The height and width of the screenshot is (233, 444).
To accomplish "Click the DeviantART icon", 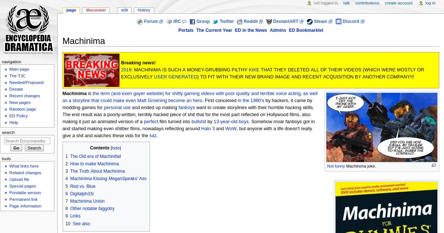I will (269, 22).
